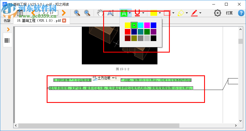Pick the blue color swatch
Image resolution: width=246 pixels, height=131 pixels.
coord(154,25)
